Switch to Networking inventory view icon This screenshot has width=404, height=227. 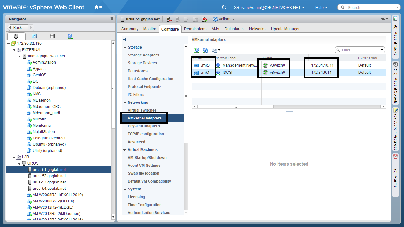[x=70, y=36]
